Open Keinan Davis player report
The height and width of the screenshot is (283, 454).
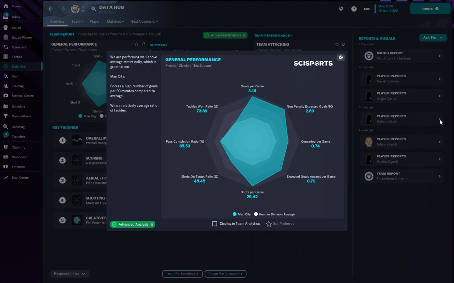[x=402, y=119]
